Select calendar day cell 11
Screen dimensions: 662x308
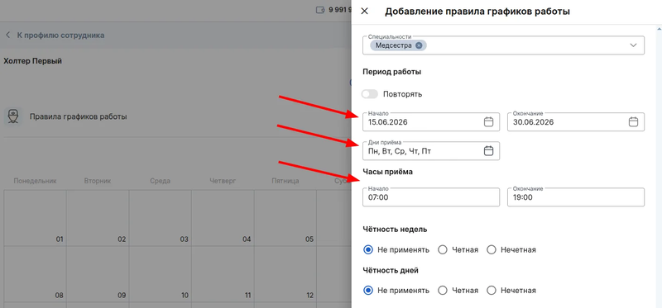[223, 274]
